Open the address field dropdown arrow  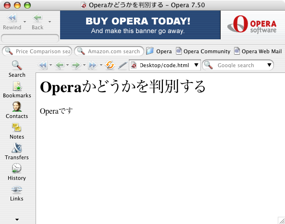(x=196, y=65)
